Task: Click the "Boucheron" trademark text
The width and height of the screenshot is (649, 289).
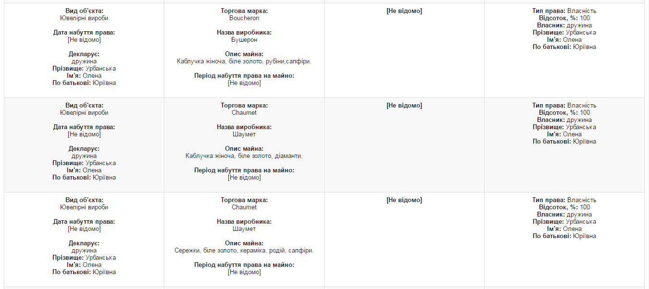Action: tap(244, 18)
